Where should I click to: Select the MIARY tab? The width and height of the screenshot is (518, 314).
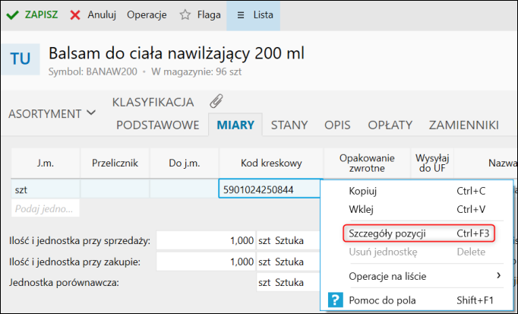[x=235, y=125]
